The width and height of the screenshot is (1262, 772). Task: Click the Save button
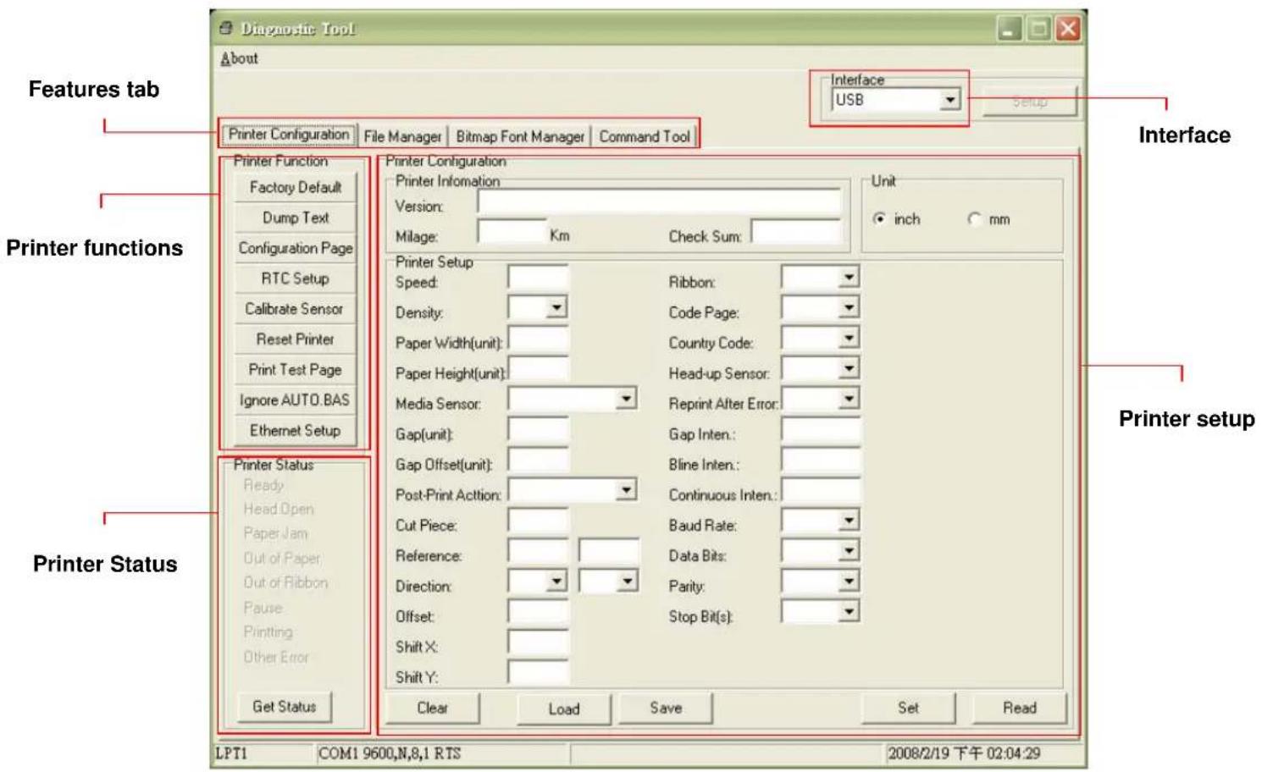click(x=666, y=708)
